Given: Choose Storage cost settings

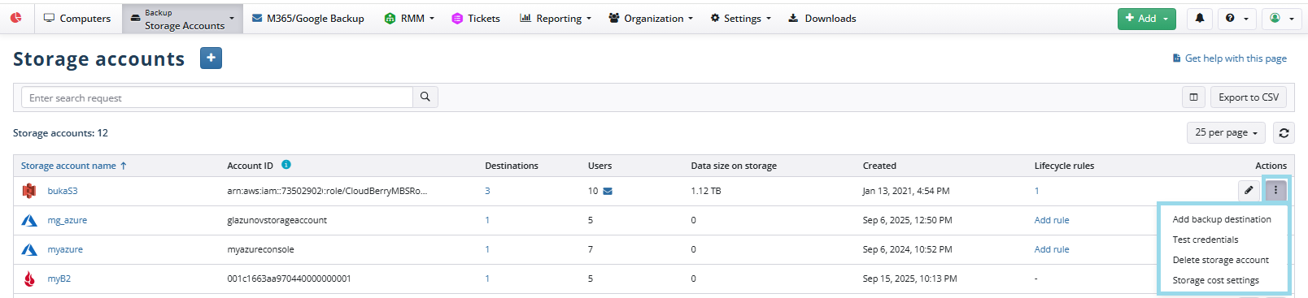Looking at the screenshot, I should click(x=1216, y=280).
